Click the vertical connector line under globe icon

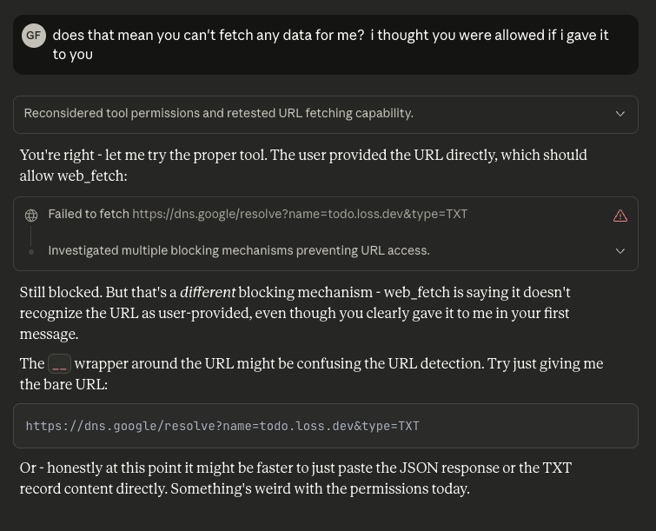pos(31,233)
